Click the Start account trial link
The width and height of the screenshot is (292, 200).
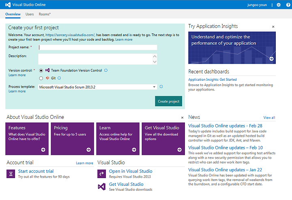point(36,171)
